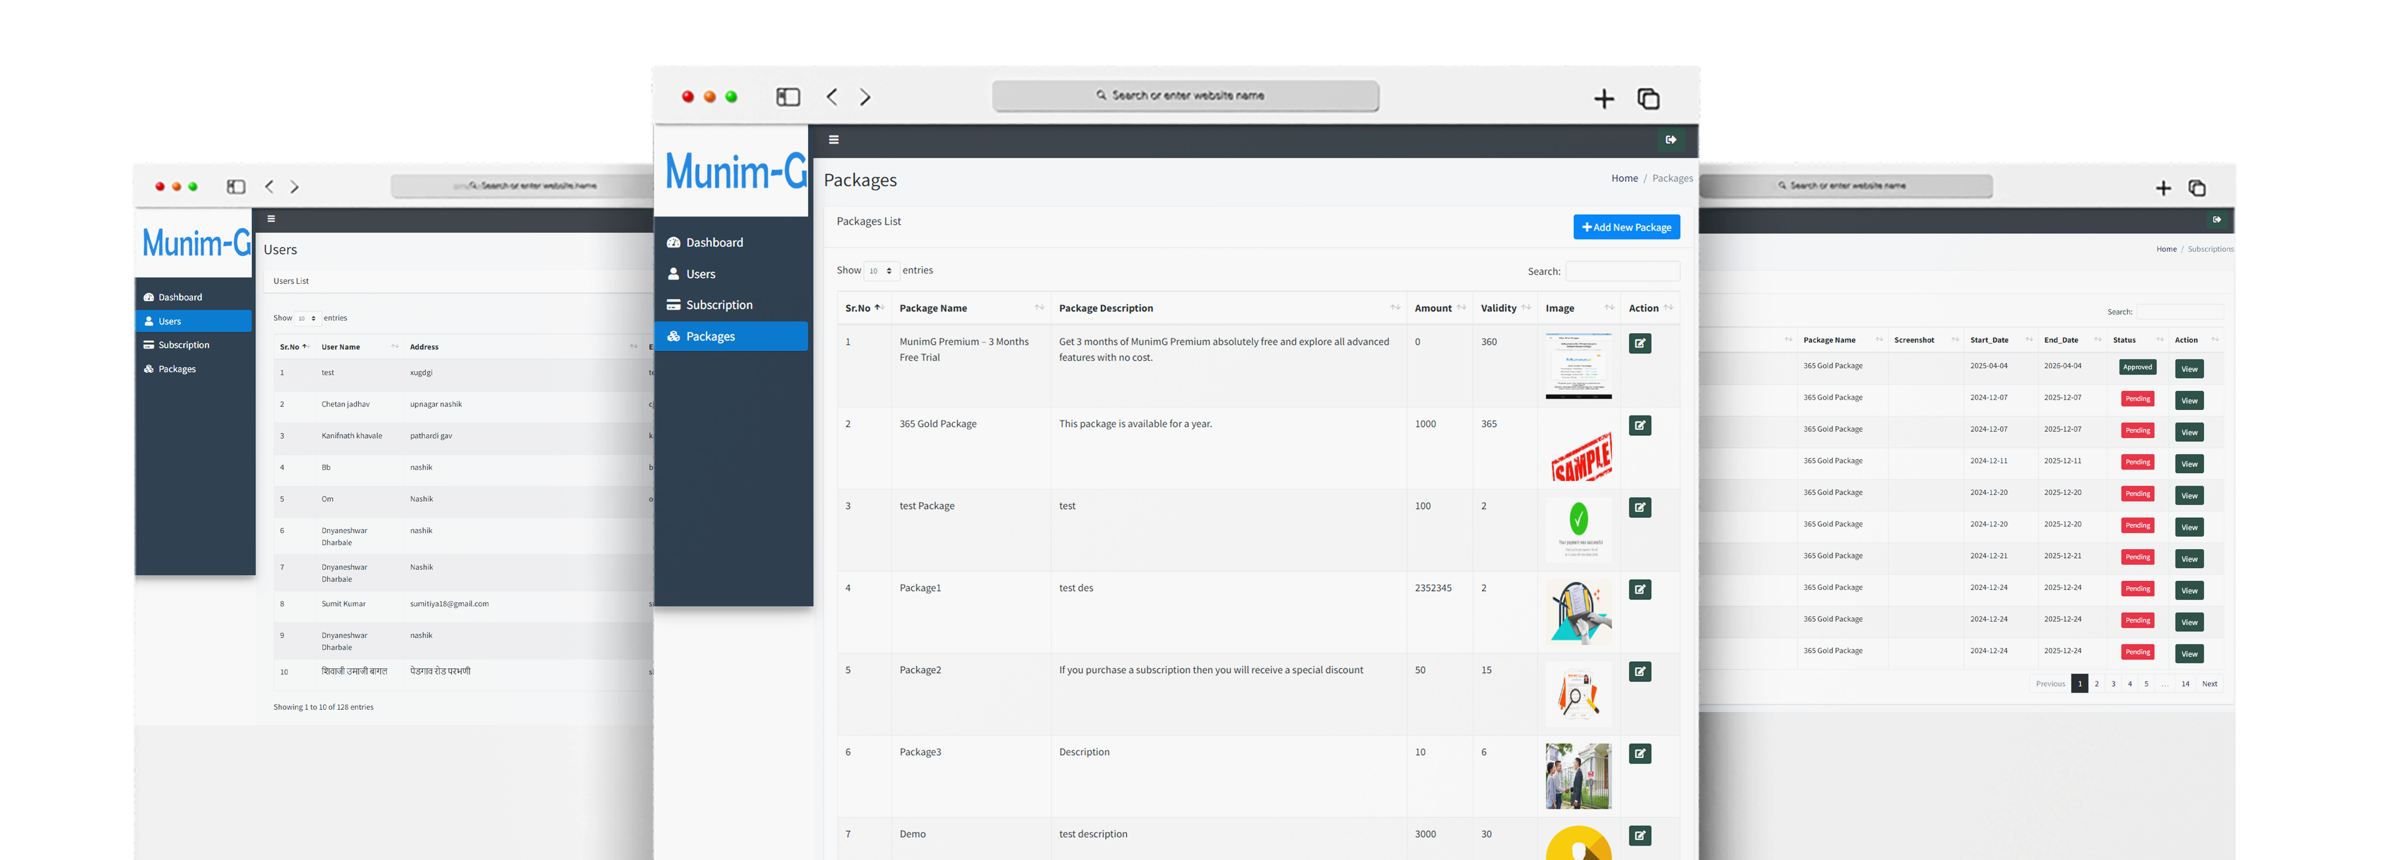Click Search field in Packages list
Screen dimensions: 2407x860
click(1622, 272)
